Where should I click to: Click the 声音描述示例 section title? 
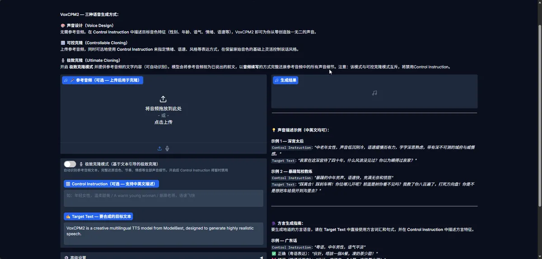point(300,130)
